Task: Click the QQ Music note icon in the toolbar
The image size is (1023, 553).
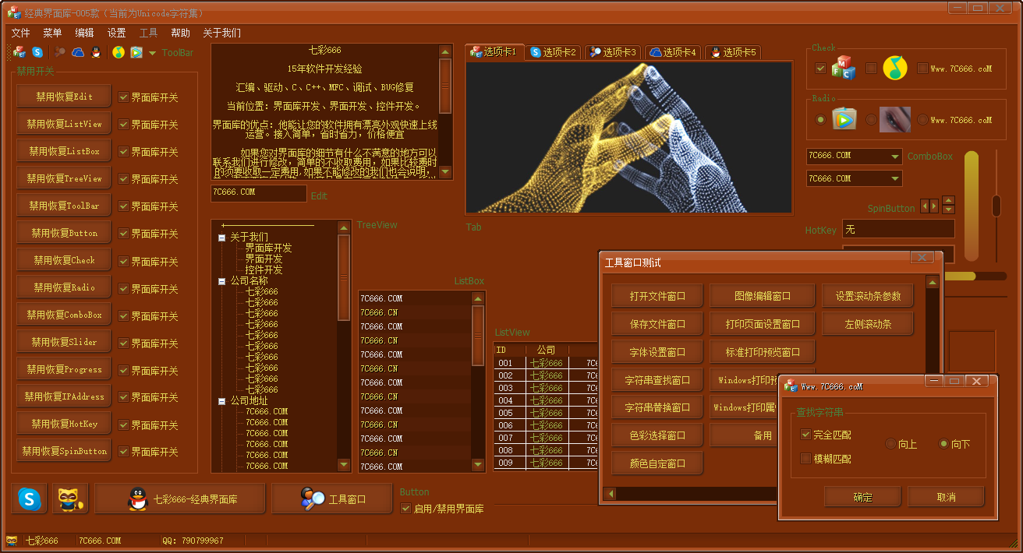Action: 119,53
